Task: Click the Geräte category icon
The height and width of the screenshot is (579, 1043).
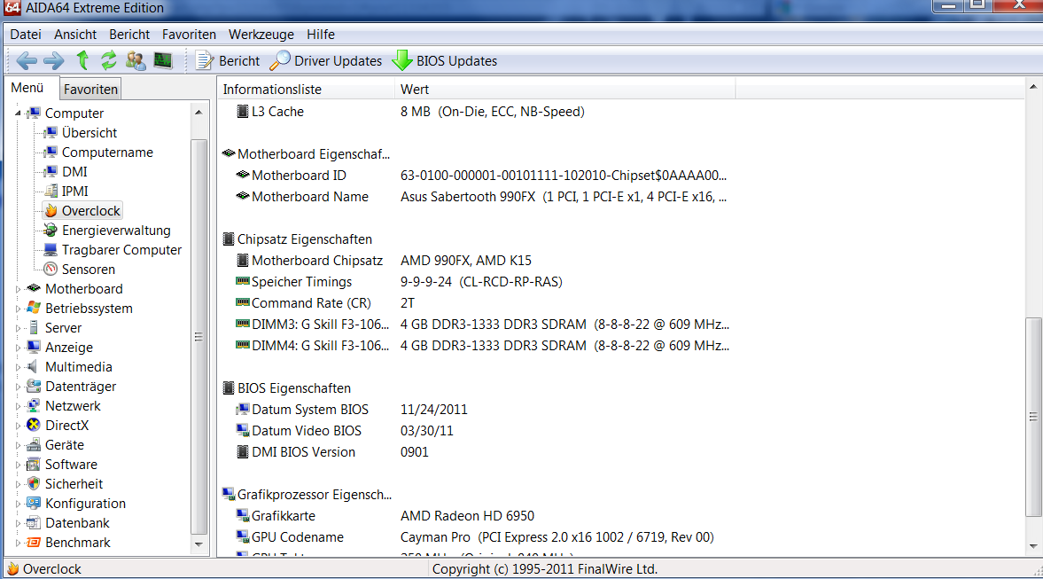Action: (x=34, y=444)
